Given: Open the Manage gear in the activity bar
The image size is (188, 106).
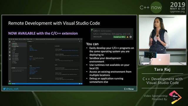Looking at the screenshot, I should pos(10,81).
